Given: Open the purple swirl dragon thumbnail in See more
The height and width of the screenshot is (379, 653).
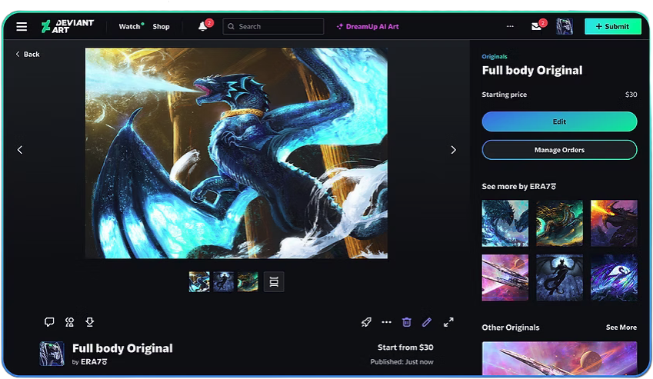Looking at the screenshot, I should (614, 278).
